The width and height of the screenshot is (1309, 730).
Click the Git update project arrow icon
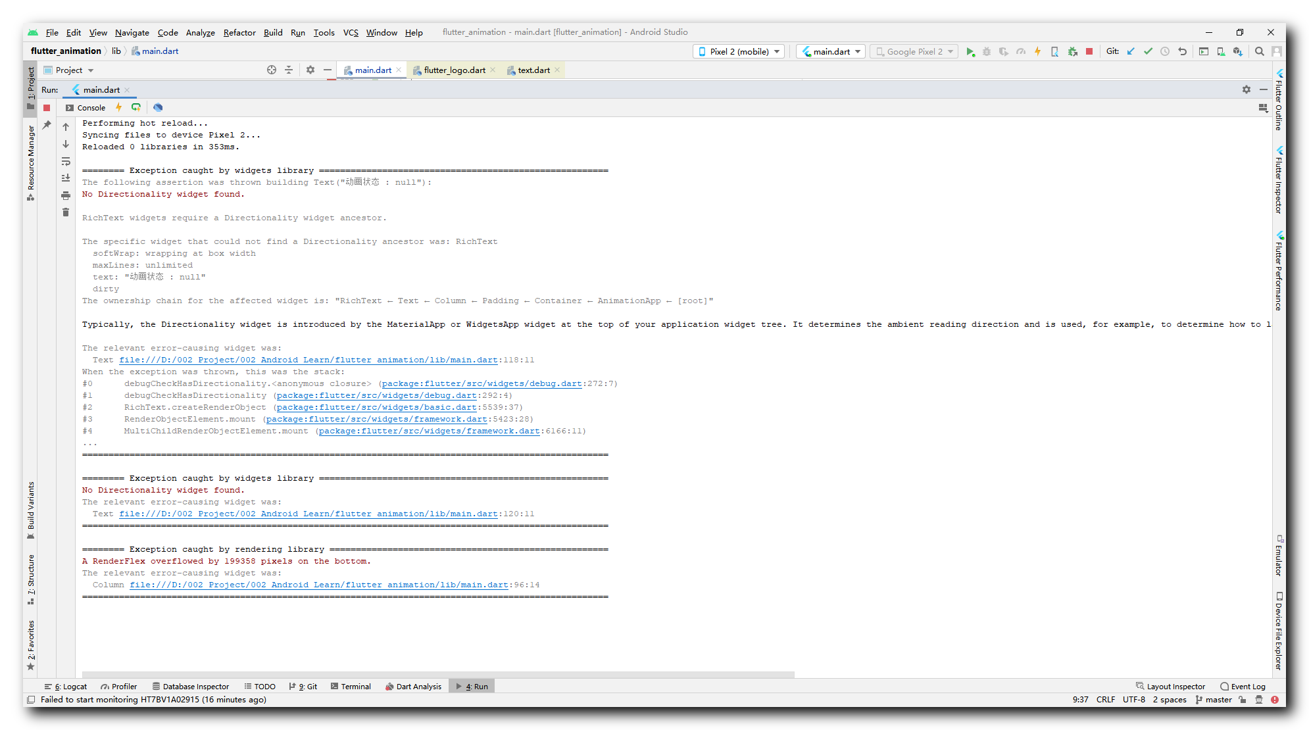click(x=1131, y=51)
